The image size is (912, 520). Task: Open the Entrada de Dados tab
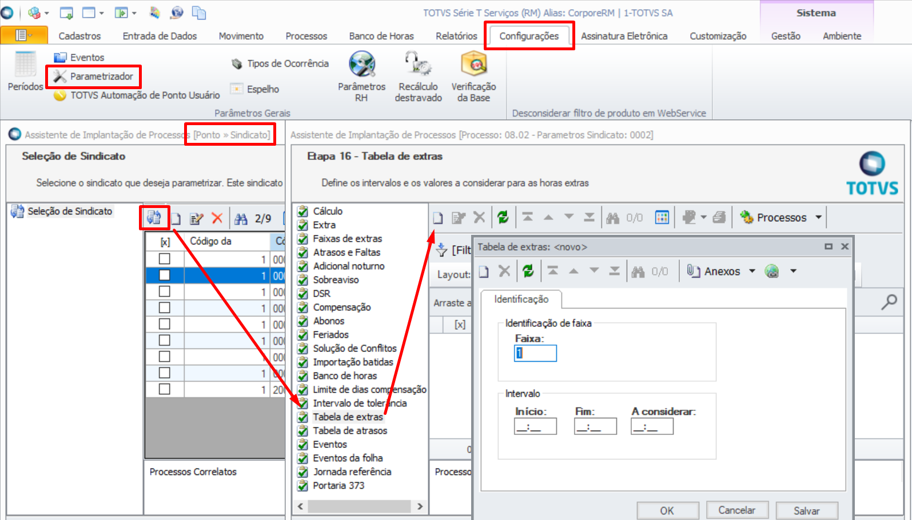[x=160, y=35]
